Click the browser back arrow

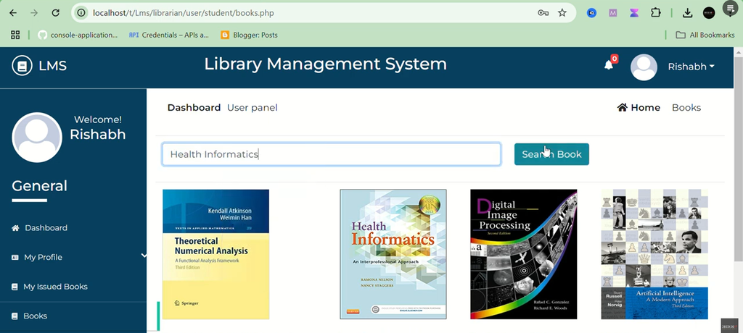pyautogui.click(x=13, y=13)
